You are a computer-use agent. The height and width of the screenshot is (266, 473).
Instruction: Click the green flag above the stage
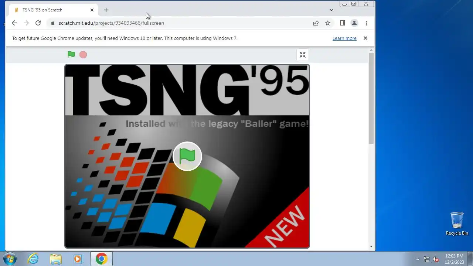(71, 55)
